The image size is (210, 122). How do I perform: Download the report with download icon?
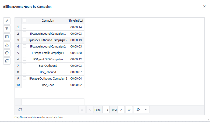point(7,45)
